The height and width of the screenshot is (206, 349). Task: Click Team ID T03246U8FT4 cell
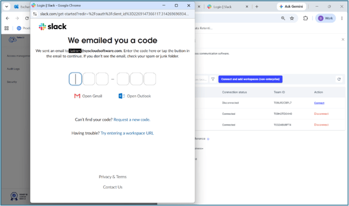(x=282, y=125)
